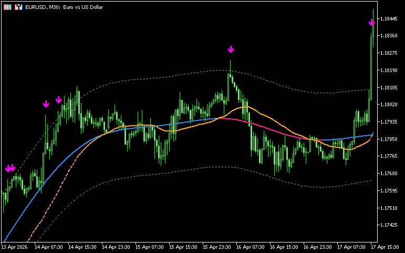This screenshot has width=405, height=253.
Task: Select the magenta down arrow above the 15 Apr 23:30 spike
Action: click(231, 49)
